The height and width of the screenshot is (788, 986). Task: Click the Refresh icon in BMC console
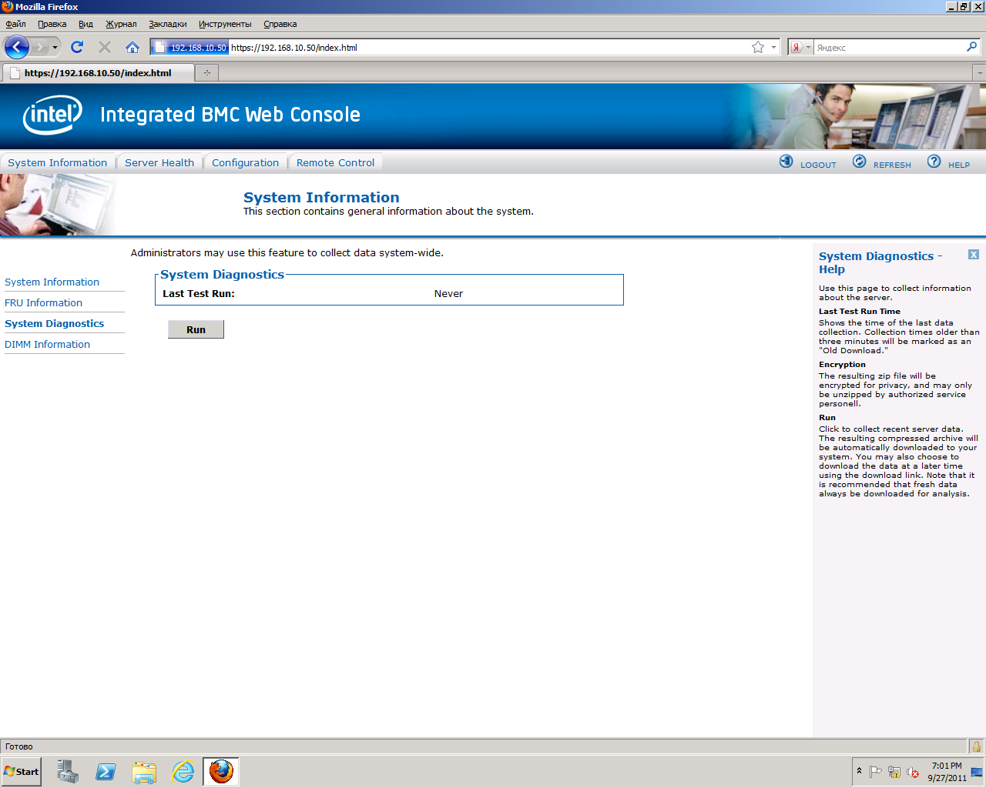[x=859, y=162]
